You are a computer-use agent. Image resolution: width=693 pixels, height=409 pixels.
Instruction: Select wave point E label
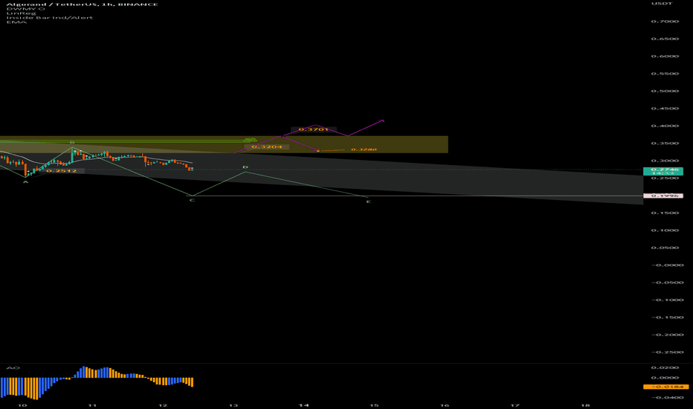coord(368,202)
